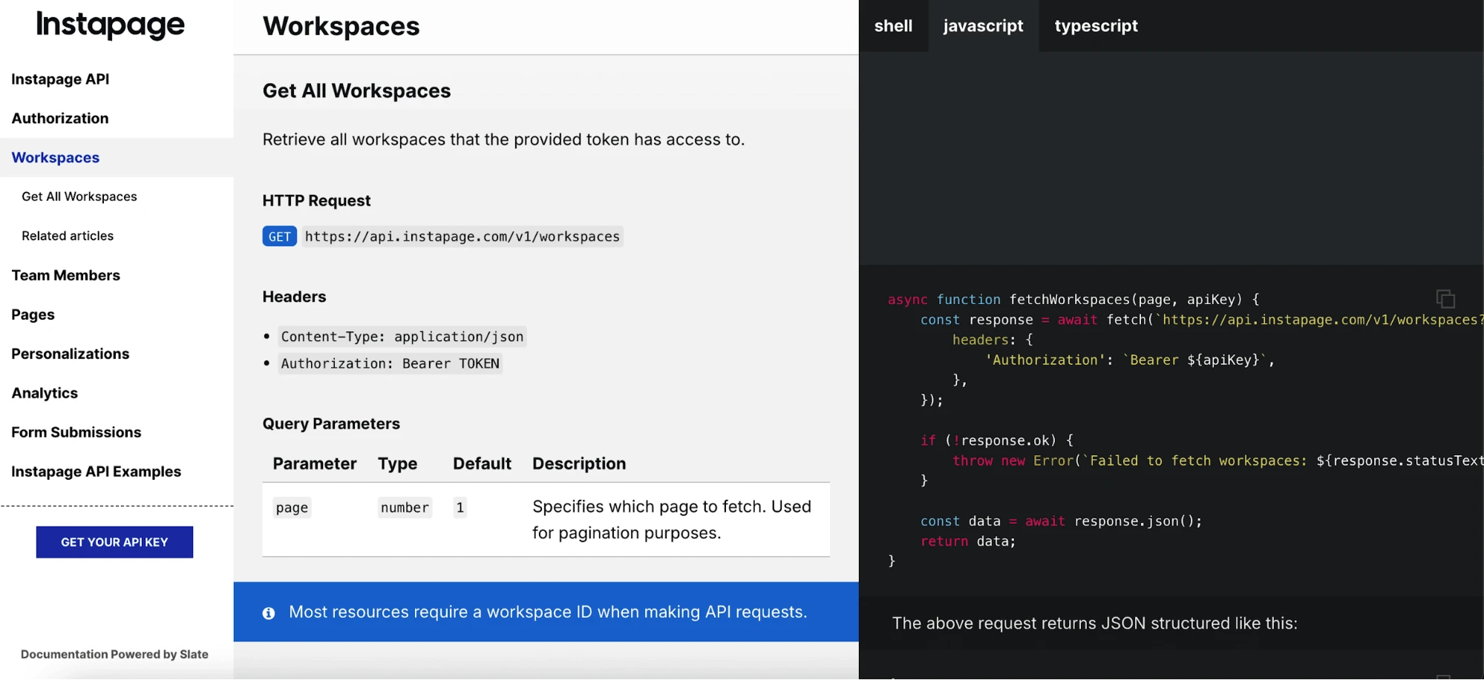Click 'The above request returns JSON' text
The width and height of the screenshot is (1484, 680).
pos(1094,624)
